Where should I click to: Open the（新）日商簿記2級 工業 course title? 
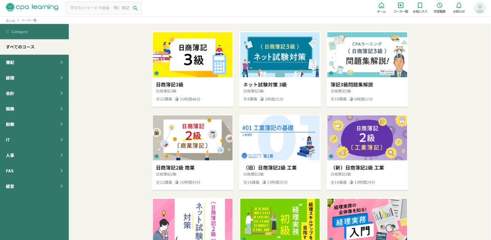(x=357, y=168)
